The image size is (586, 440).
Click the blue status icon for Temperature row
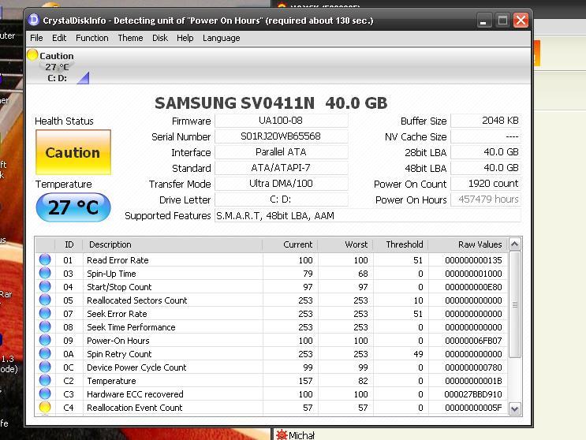(45, 381)
